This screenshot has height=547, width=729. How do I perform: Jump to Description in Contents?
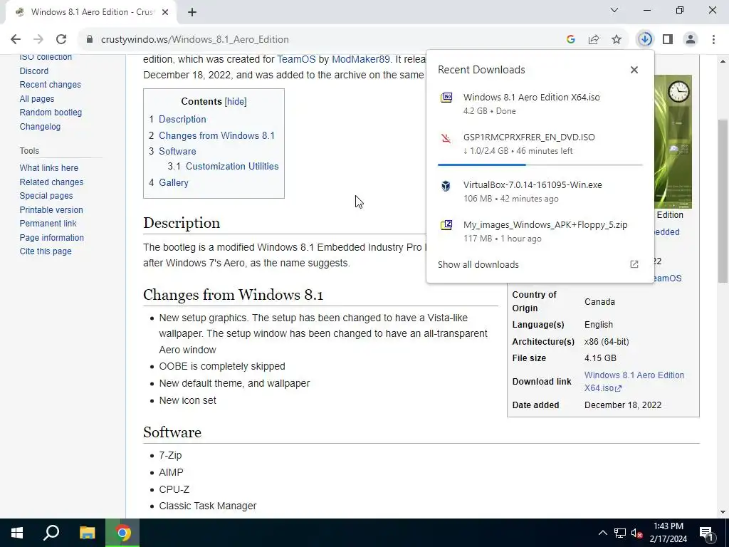(x=182, y=120)
